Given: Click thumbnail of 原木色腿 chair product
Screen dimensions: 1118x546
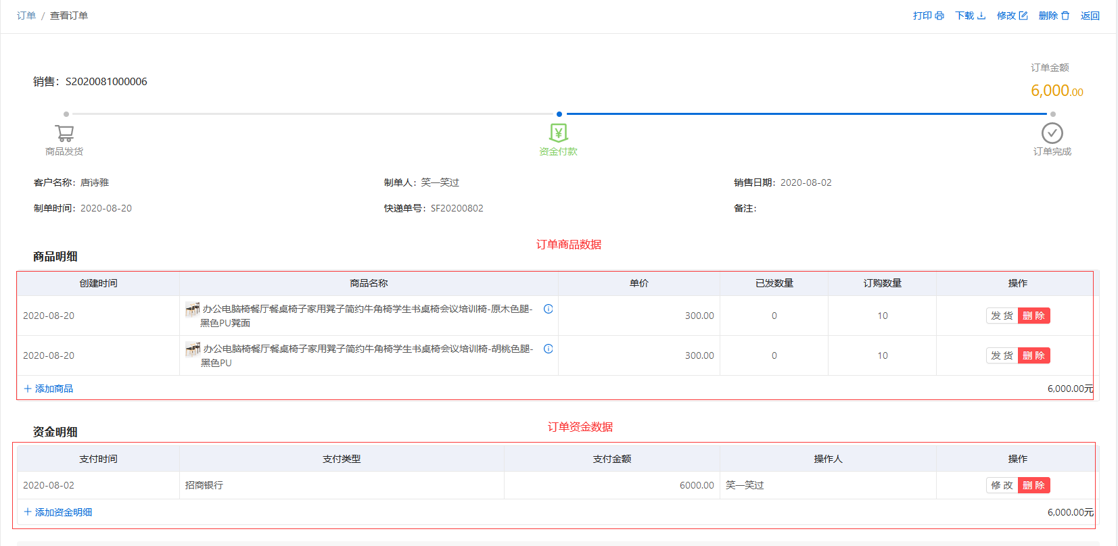Looking at the screenshot, I should 193,309.
